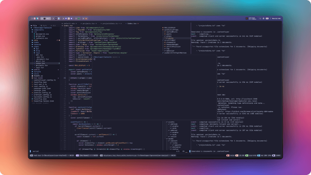The height and width of the screenshot is (175, 311).
Task: Switch to workspace 3 in top bar
Action: [x=56, y=19]
